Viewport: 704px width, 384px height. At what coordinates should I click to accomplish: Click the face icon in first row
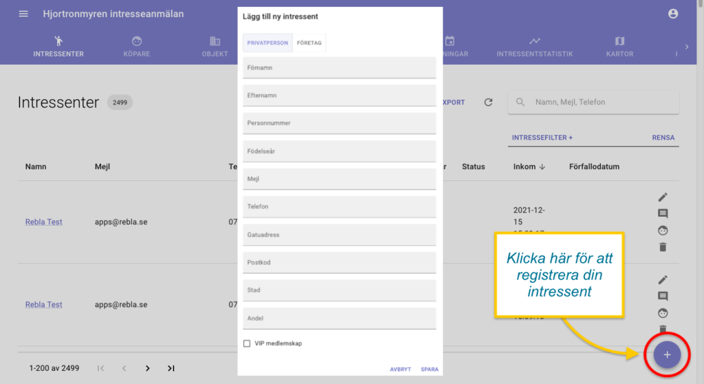[663, 231]
